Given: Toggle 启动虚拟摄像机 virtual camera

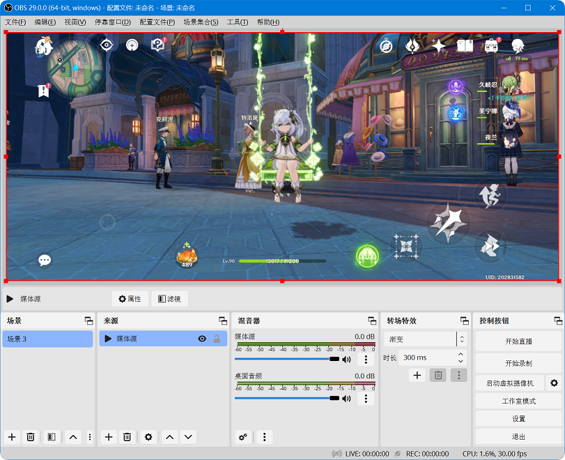Looking at the screenshot, I should pos(510,383).
